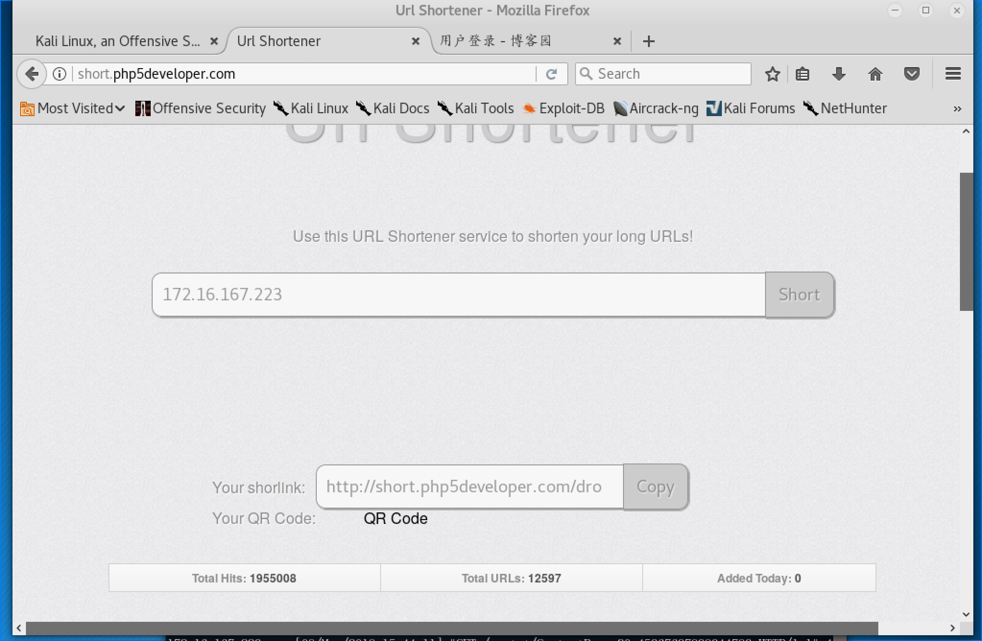Click the Offensive Security bookmark icon
Image resolution: width=982 pixels, height=641 pixels.
pos(141,108)
